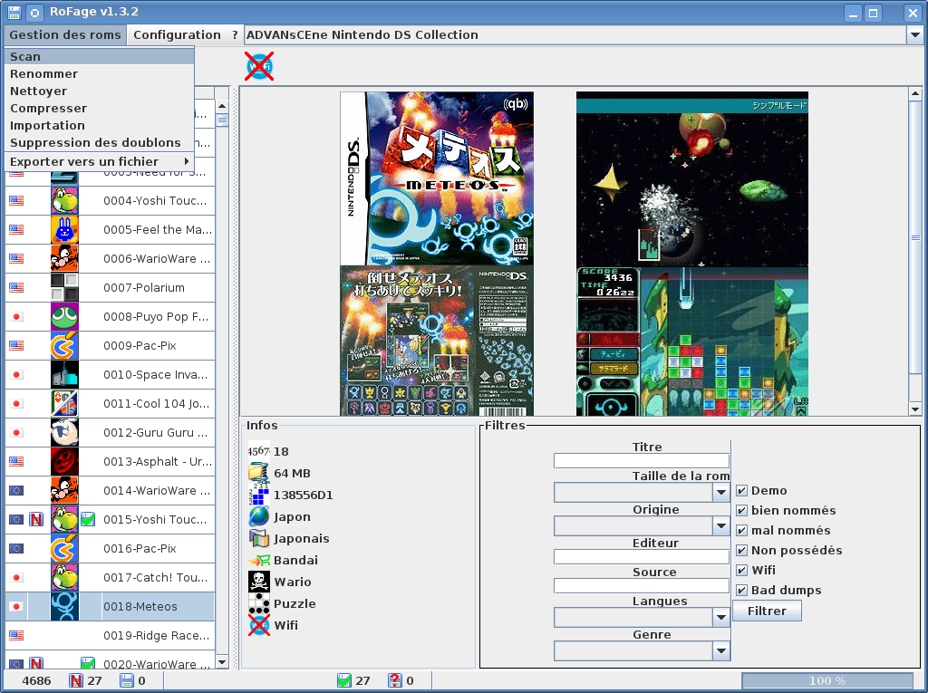
Task: Click the Space Invaders game icon in row 0010
Action: tap(64, 375)
